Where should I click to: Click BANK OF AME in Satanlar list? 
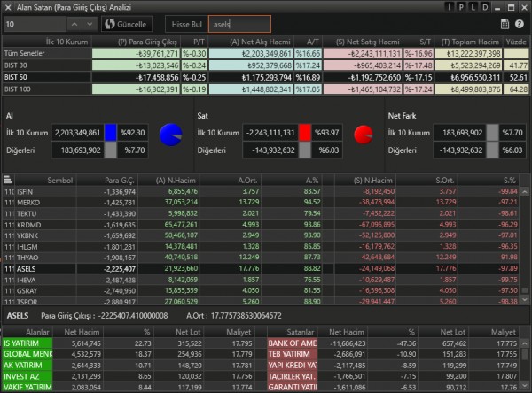point(292,343)
